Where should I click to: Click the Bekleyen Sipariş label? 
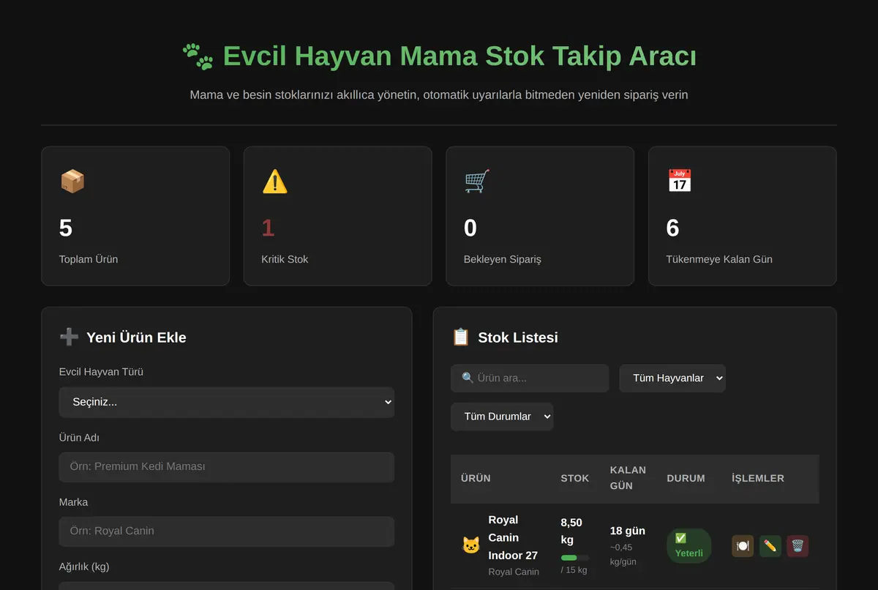[x=503, y=259]
